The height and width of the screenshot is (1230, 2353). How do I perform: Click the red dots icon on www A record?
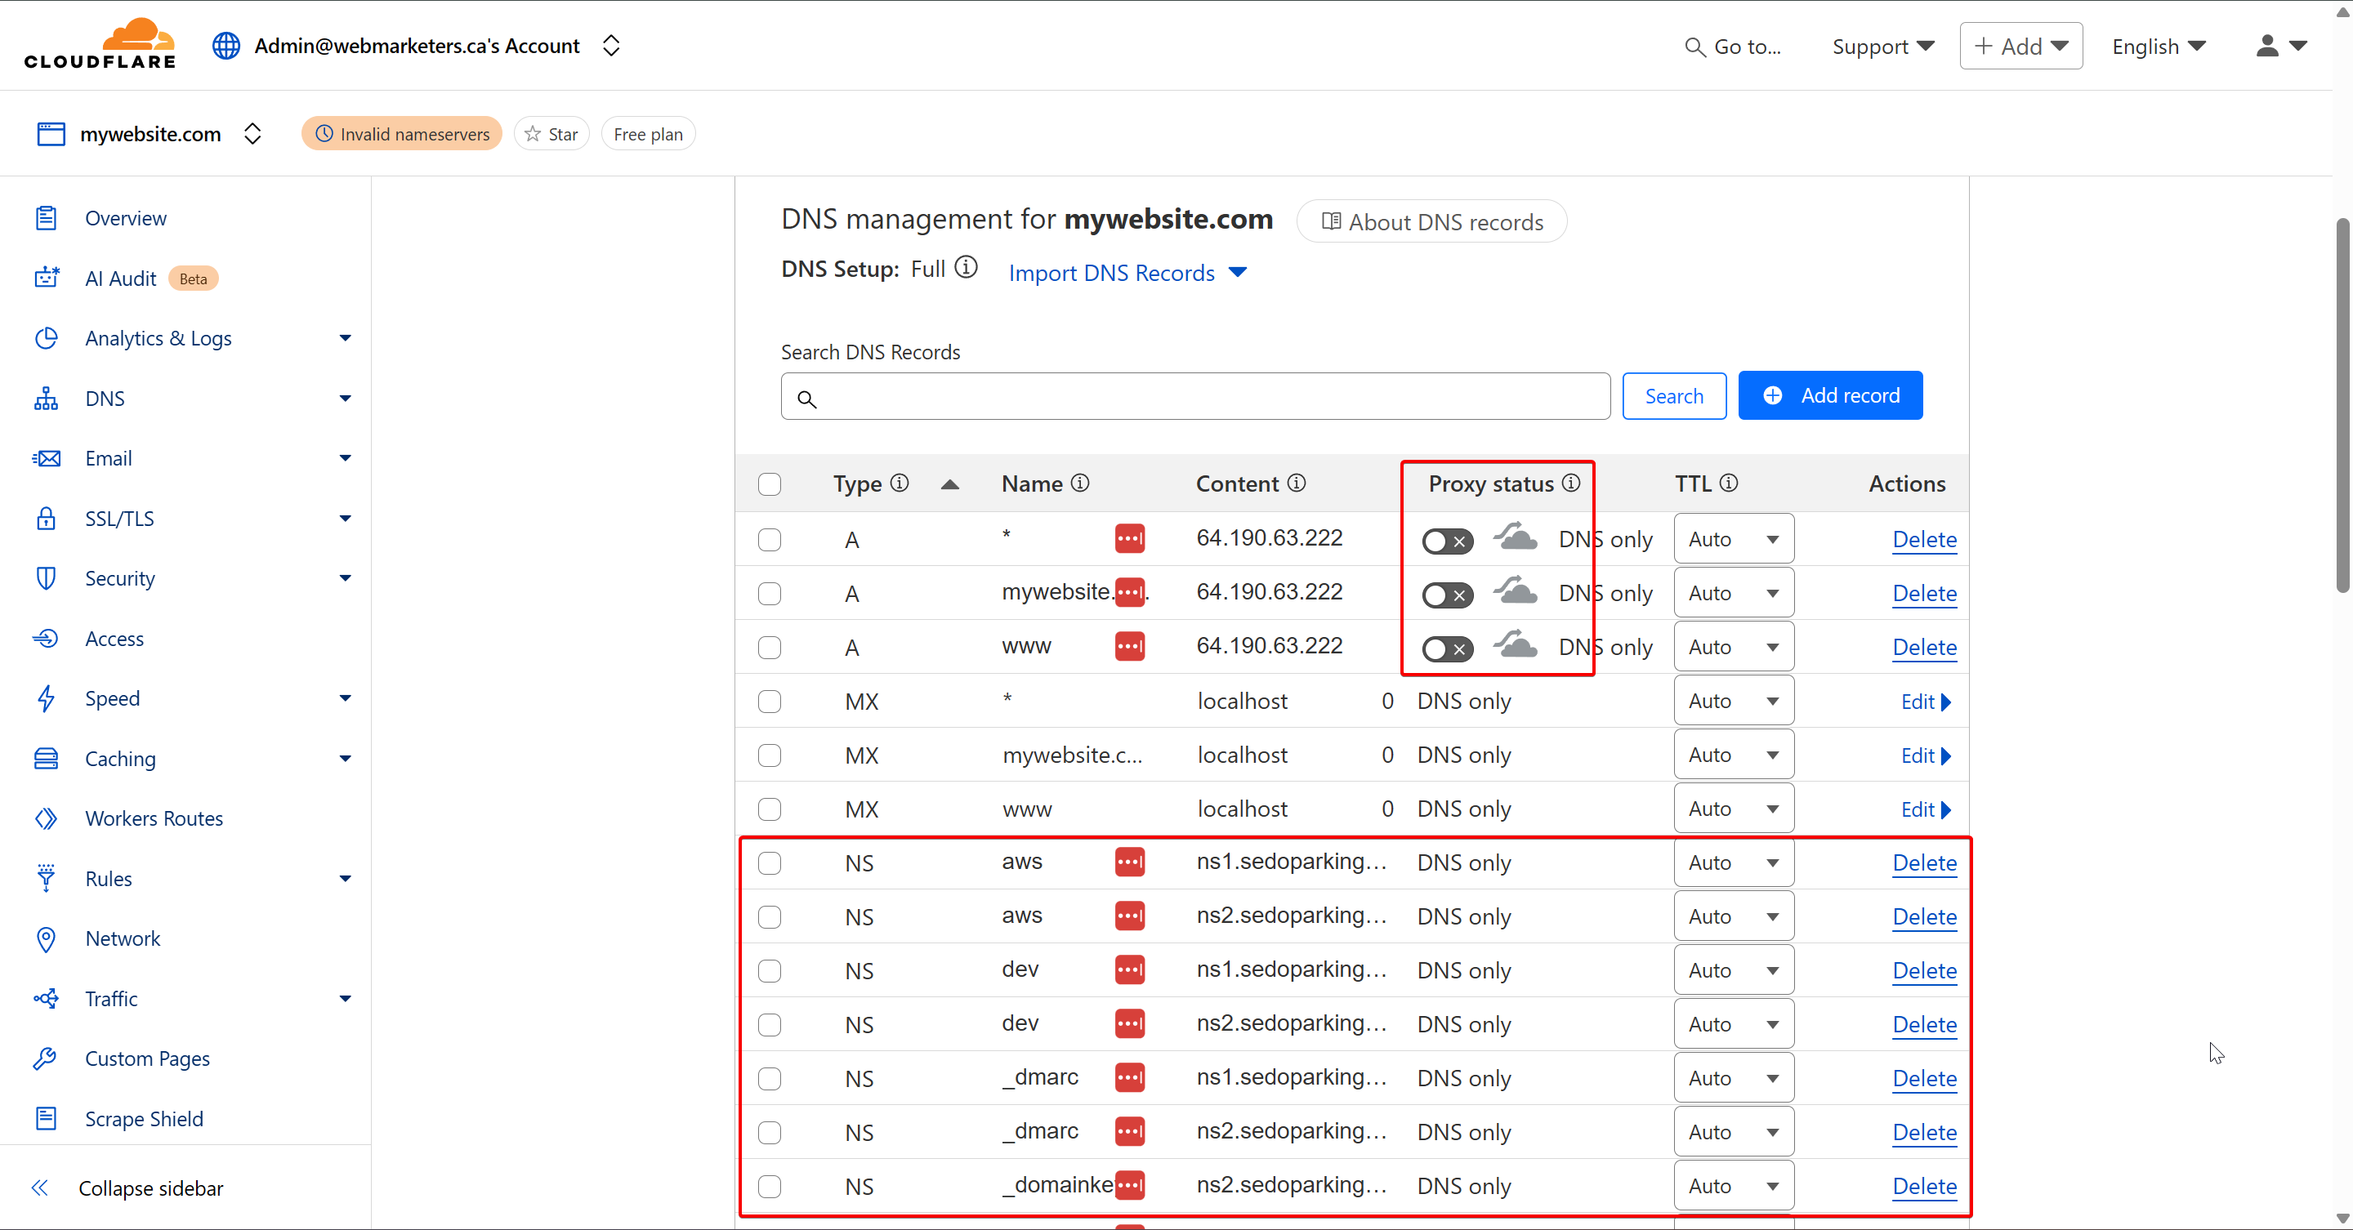tap(1130, 645)
